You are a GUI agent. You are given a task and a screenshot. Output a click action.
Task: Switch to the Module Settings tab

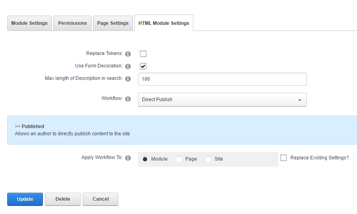[x=29, y=23]
